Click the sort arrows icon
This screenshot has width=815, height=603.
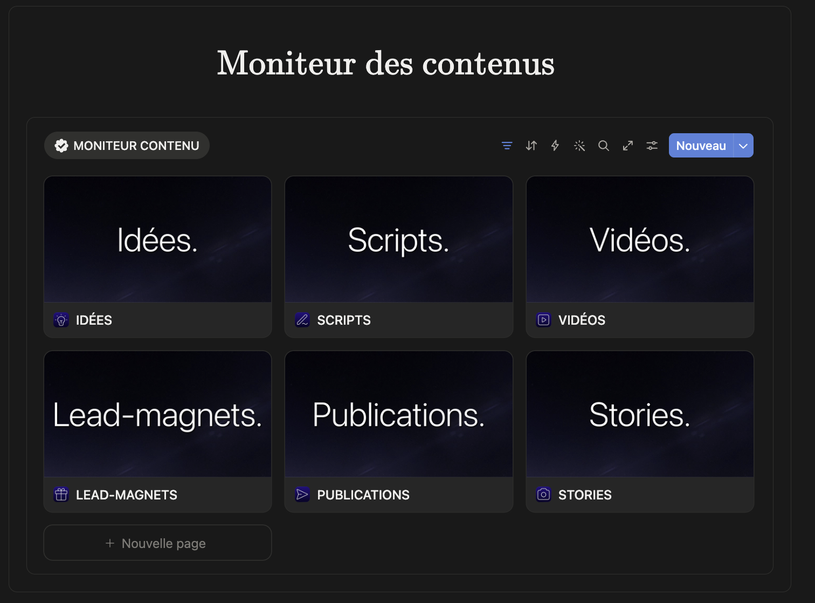point(531,146)
